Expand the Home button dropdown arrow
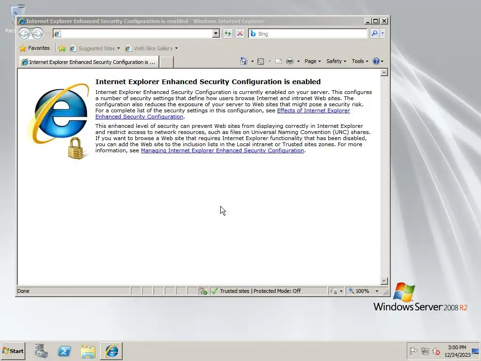481x361 pixels. (x=252, y=62)
